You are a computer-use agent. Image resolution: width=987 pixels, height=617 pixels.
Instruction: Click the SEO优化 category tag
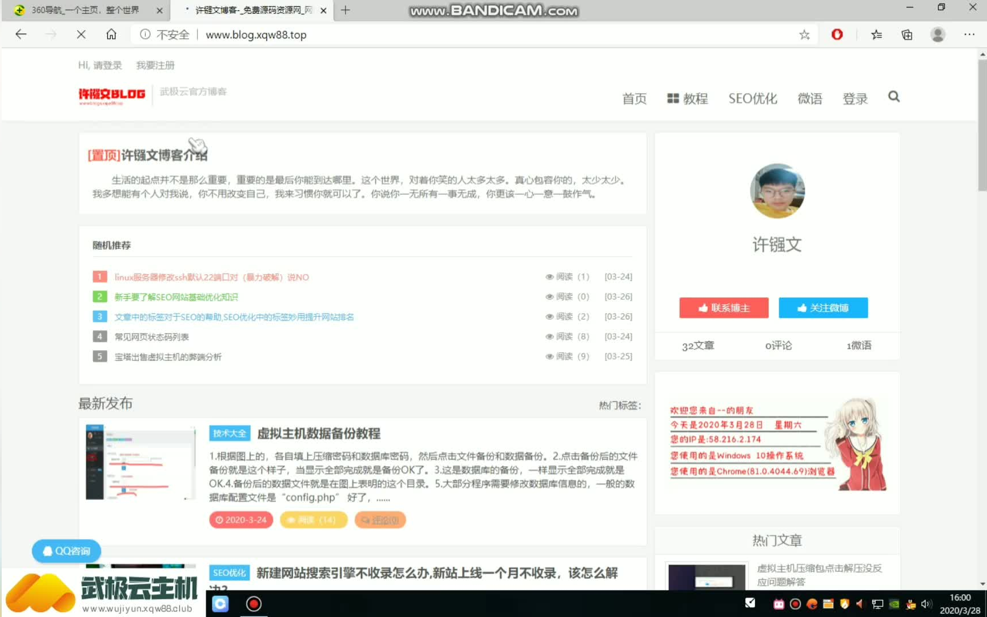coord(229,572)
